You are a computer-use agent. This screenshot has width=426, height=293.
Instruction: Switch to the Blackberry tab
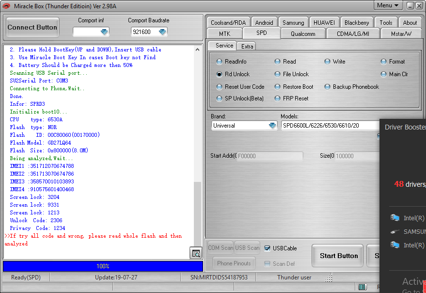tap(357, 23)
